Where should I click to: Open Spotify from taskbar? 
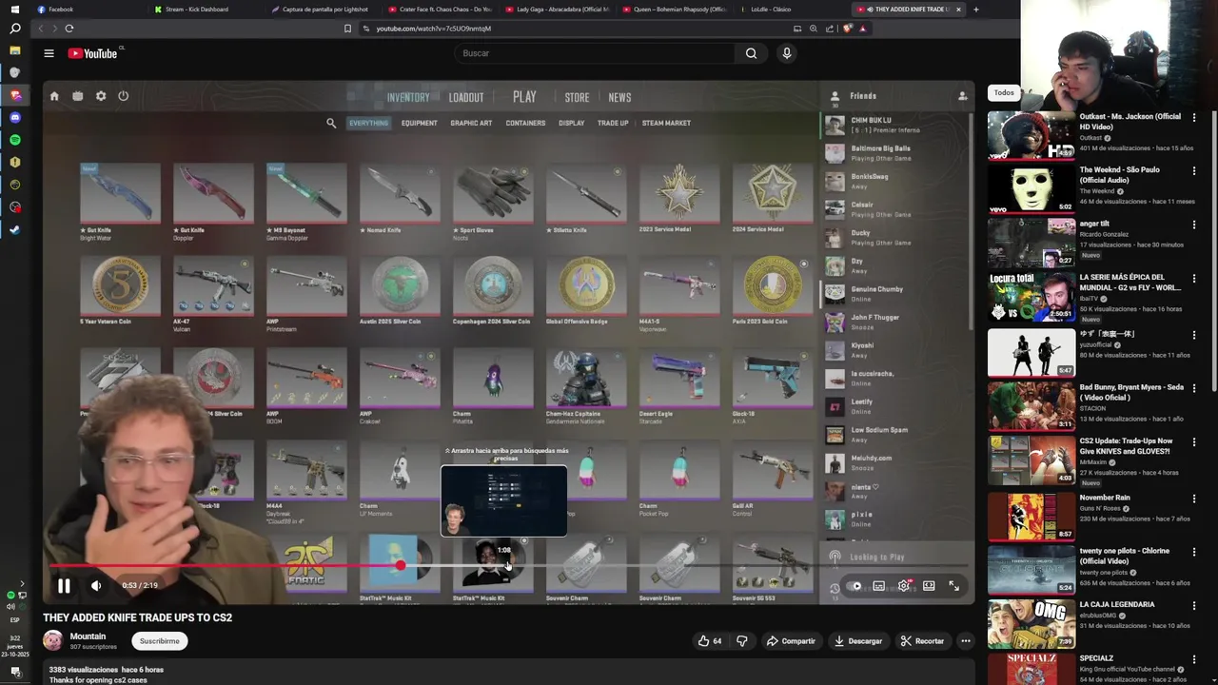pyautogui.click(x=14, y=140)
